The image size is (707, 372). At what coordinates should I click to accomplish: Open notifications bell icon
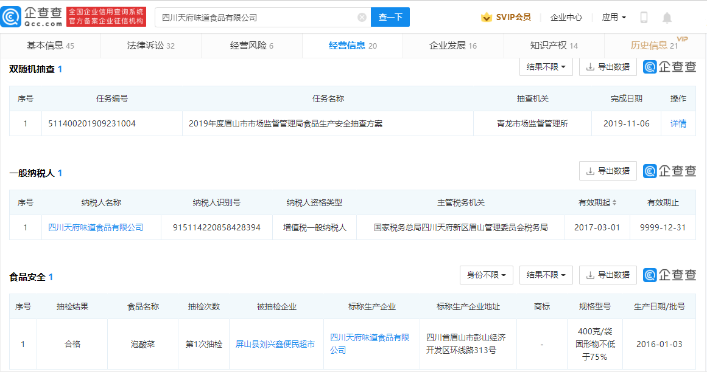tap(667, 17)
